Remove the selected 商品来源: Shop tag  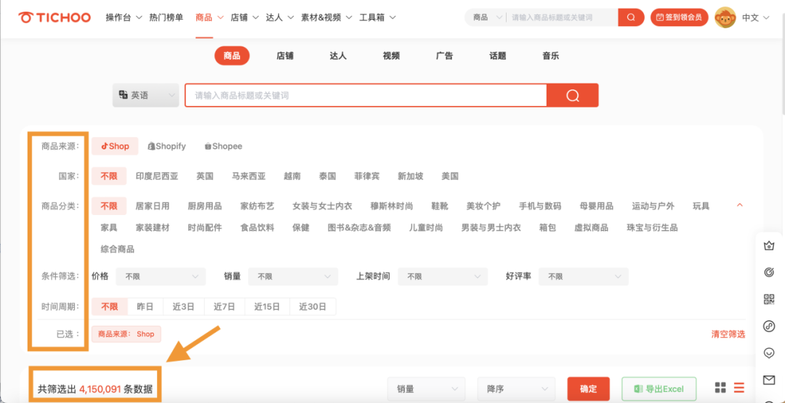pos(126,334)
